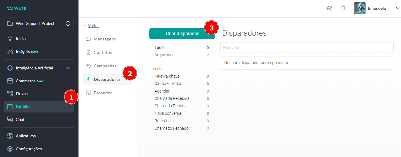Click the Chats speech bubbles icon

pyautogui.click(x=10, y=120)
